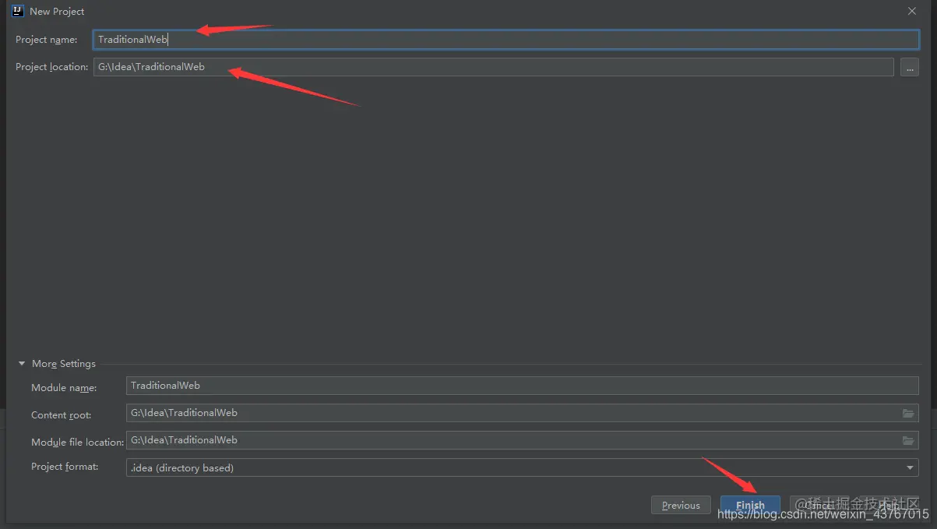Browse project location with the ellipsis button

[x=909, y=68]
